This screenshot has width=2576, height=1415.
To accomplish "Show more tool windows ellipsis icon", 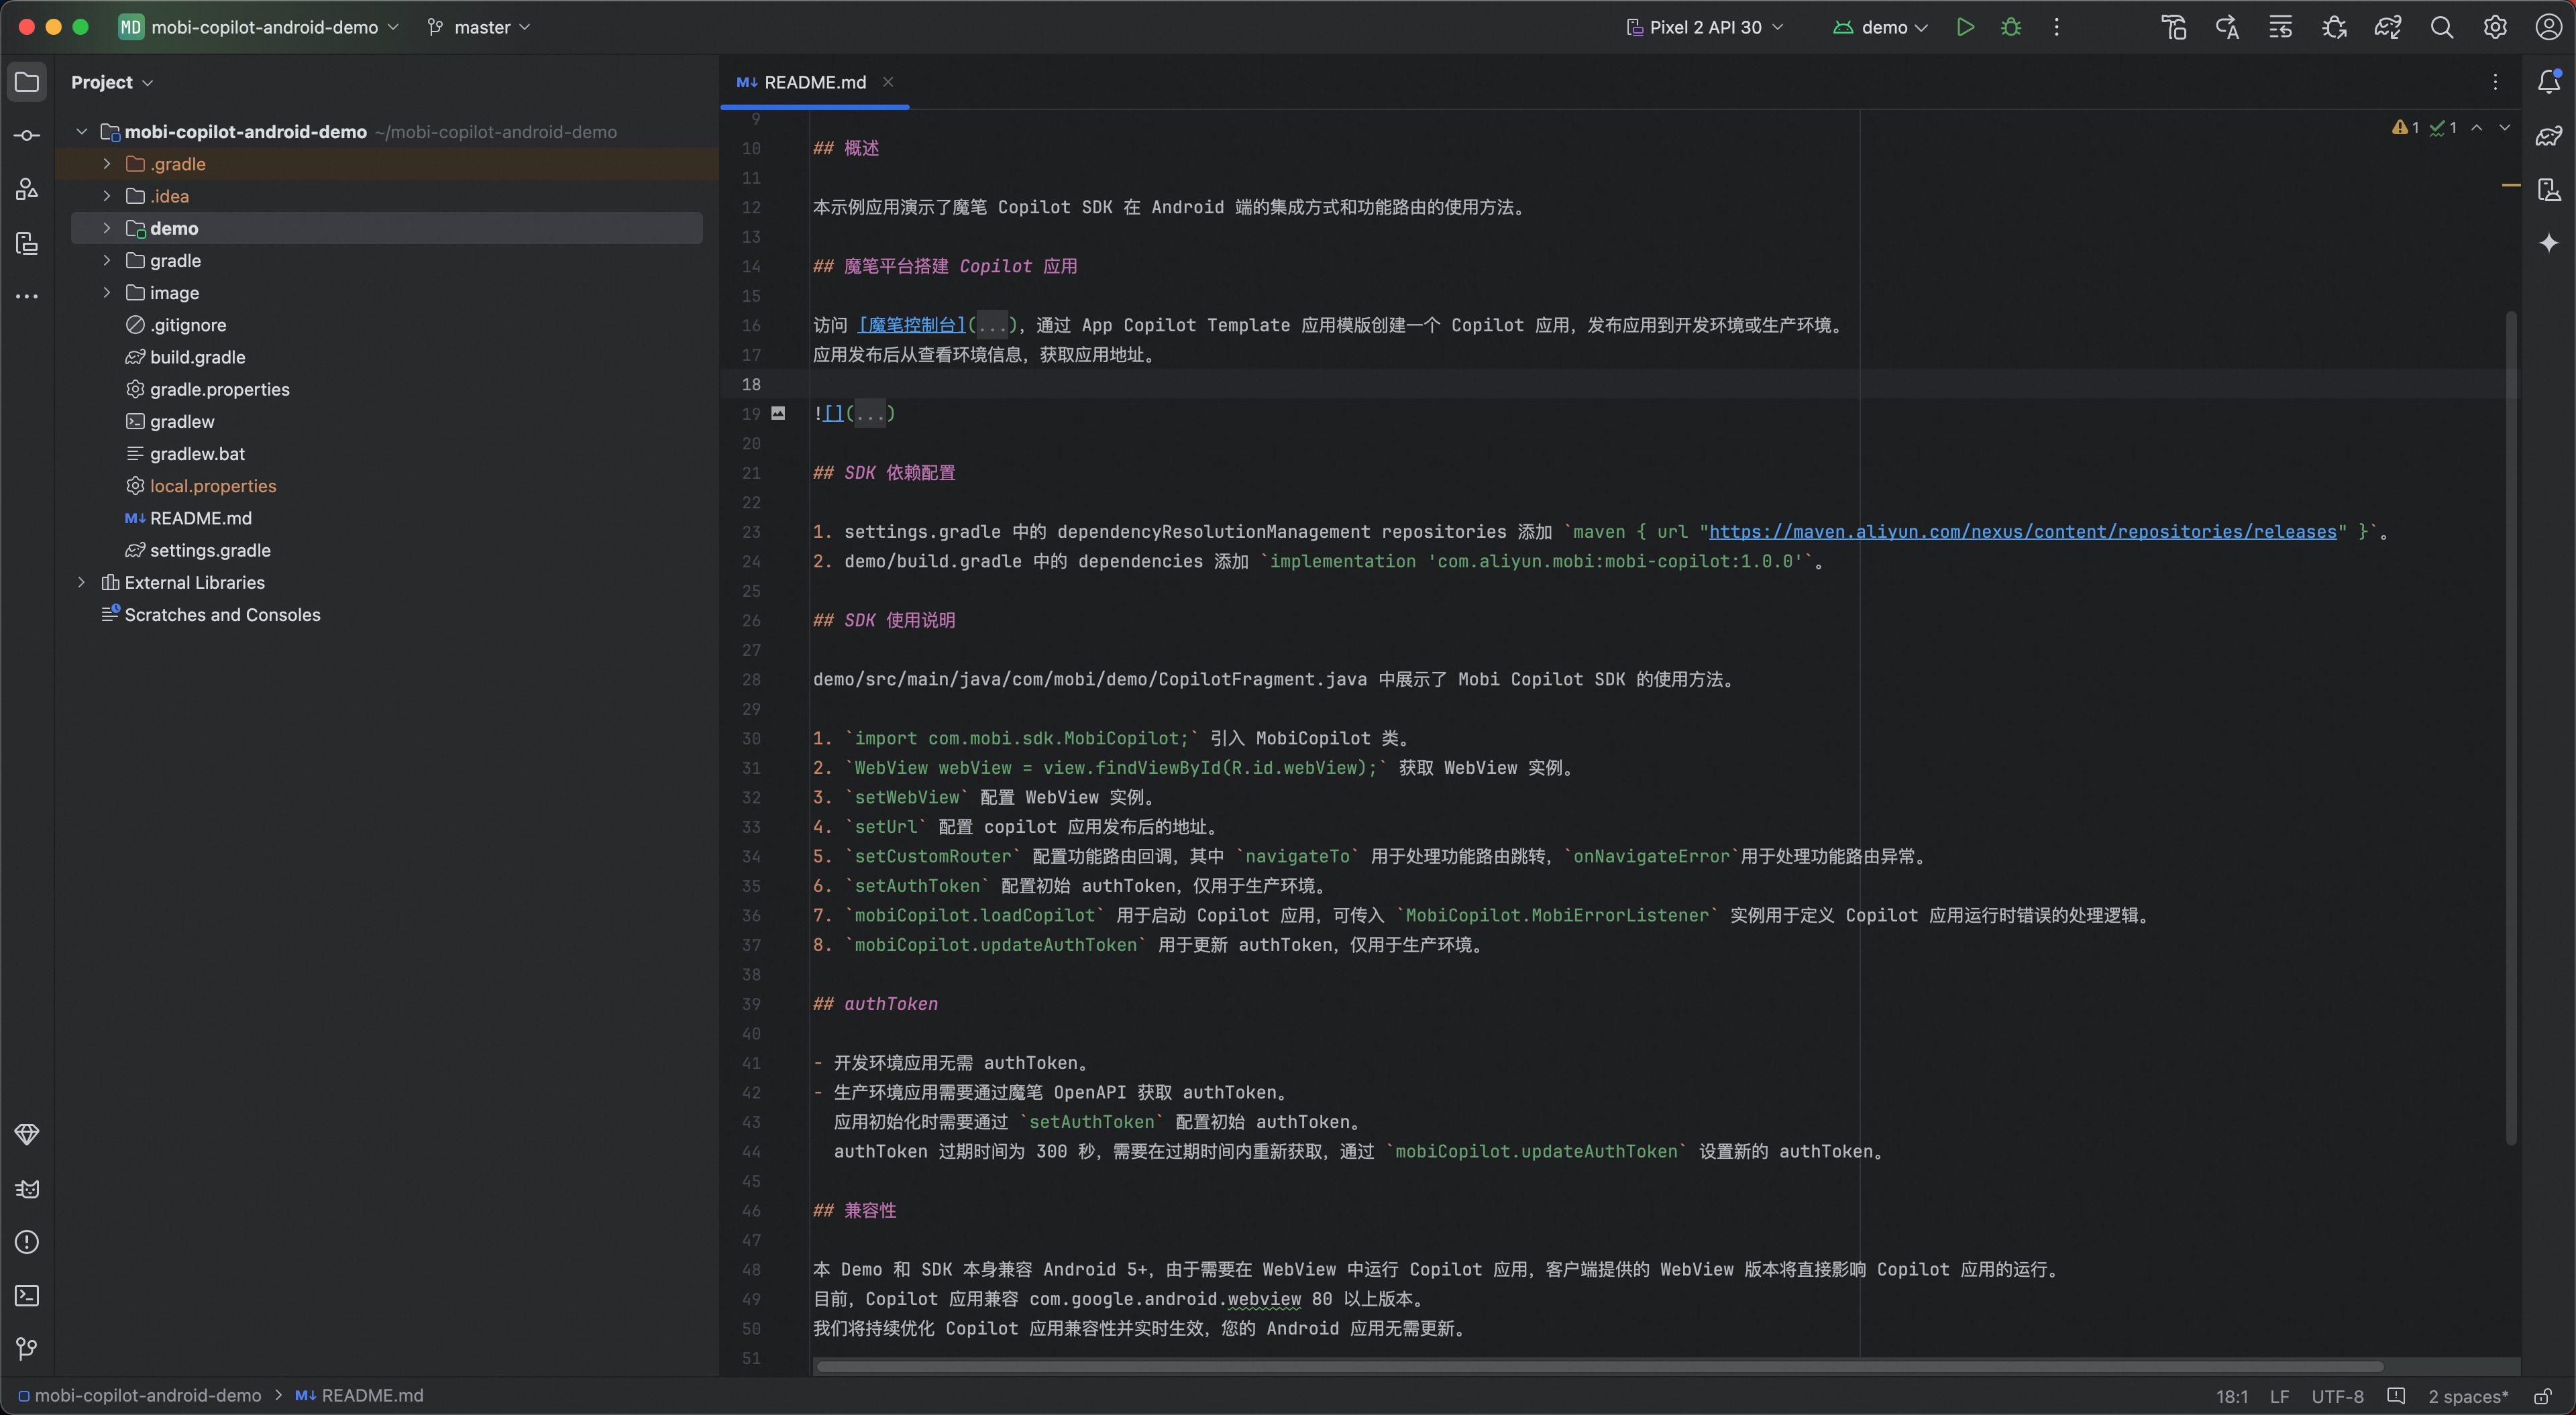I will [x=27, y=296].
